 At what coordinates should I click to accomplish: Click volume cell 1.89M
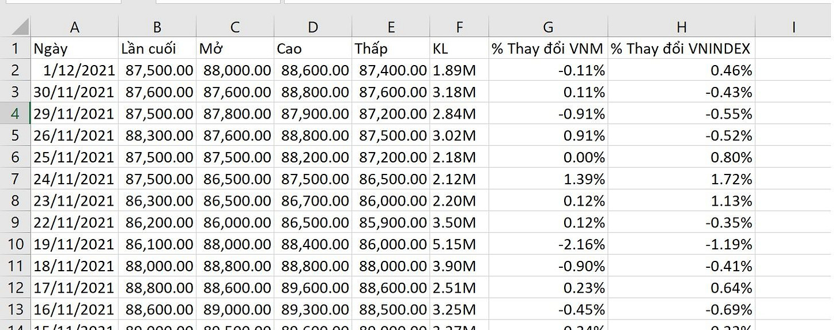pyautogui.click(x=459, y=70)
